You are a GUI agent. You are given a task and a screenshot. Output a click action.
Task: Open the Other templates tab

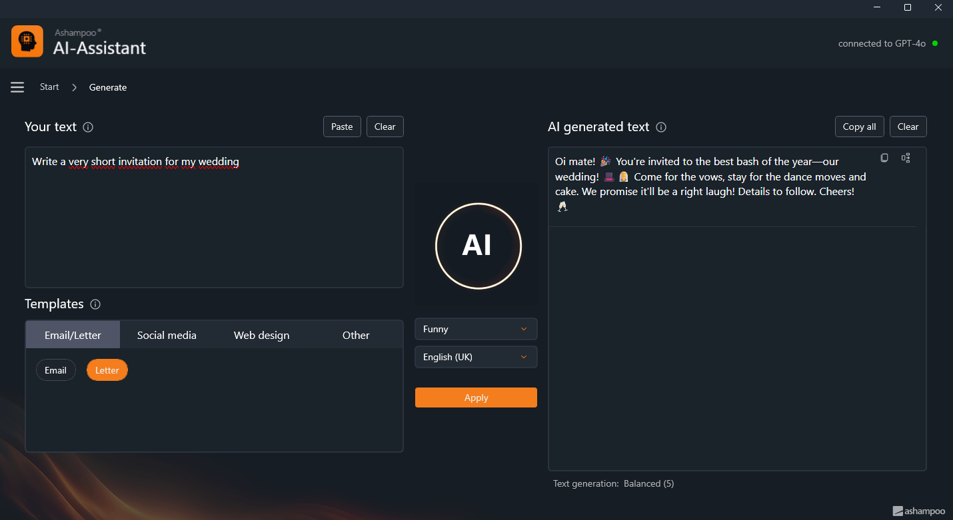pos(356,335)
